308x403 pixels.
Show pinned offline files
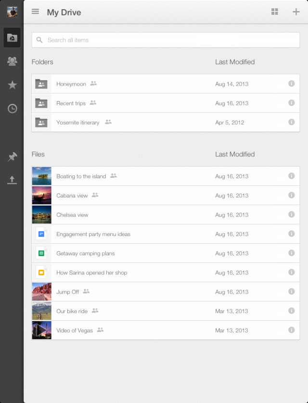[12, 156]
